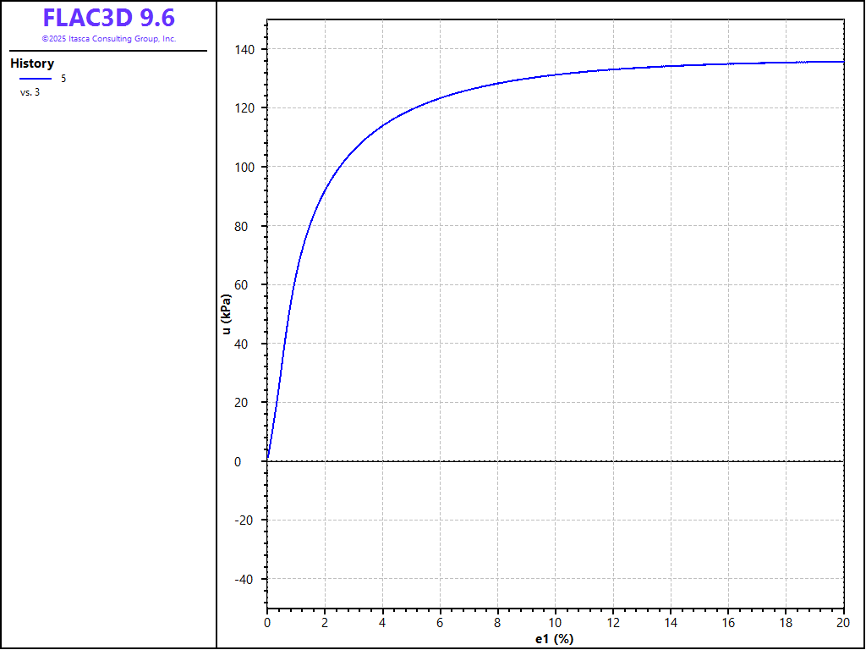Viewport: 866px width, 650px height.
Task: Click the x-axis label e1 (%)
Action: click(555, 639)
